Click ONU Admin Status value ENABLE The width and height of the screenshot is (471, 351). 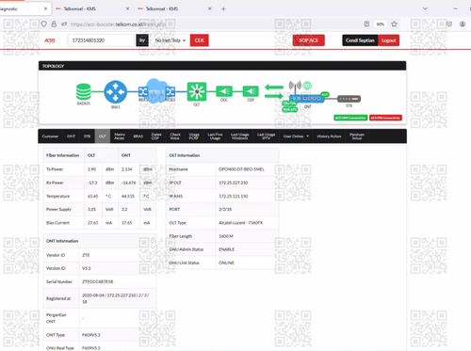pyautogui.click(x=226, y=249)
